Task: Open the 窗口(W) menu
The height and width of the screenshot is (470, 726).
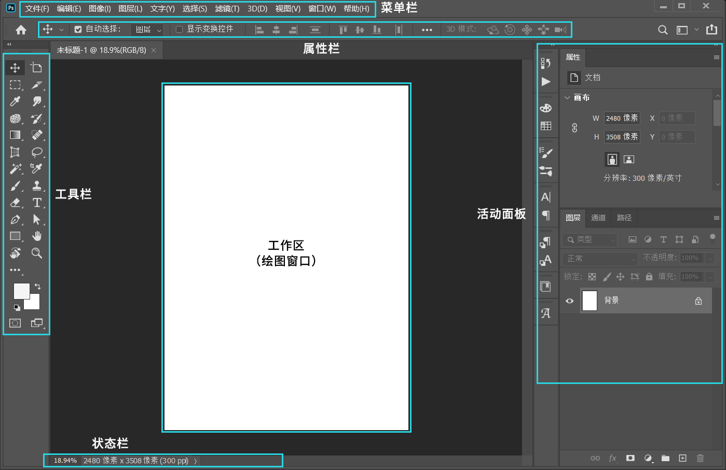Action: pos(322,9)
